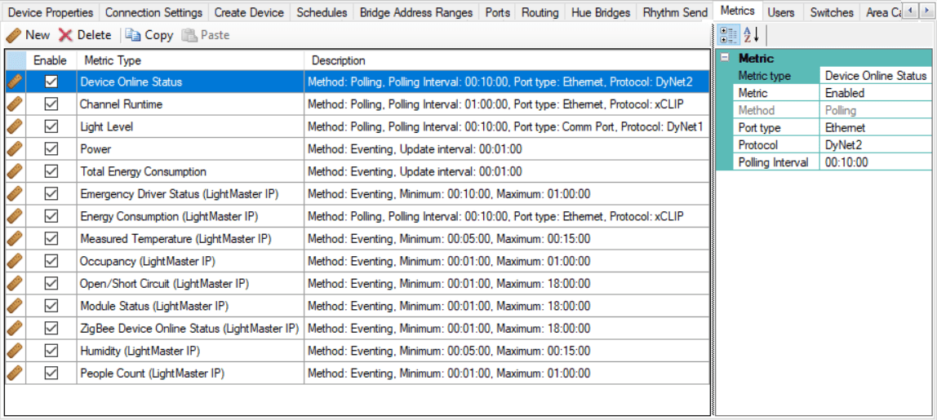The height and width of the screenshot is (420, 937).
Task: Select Total Energy Consumption metric row
Action: click(357, 171)
